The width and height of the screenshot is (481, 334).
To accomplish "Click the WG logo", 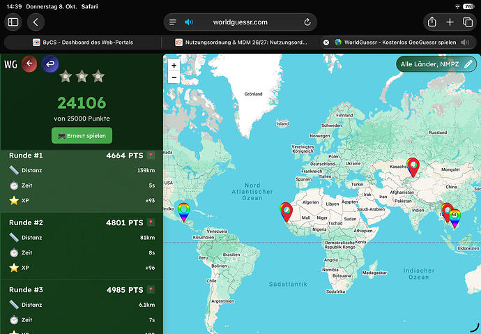I will [10, 64].
